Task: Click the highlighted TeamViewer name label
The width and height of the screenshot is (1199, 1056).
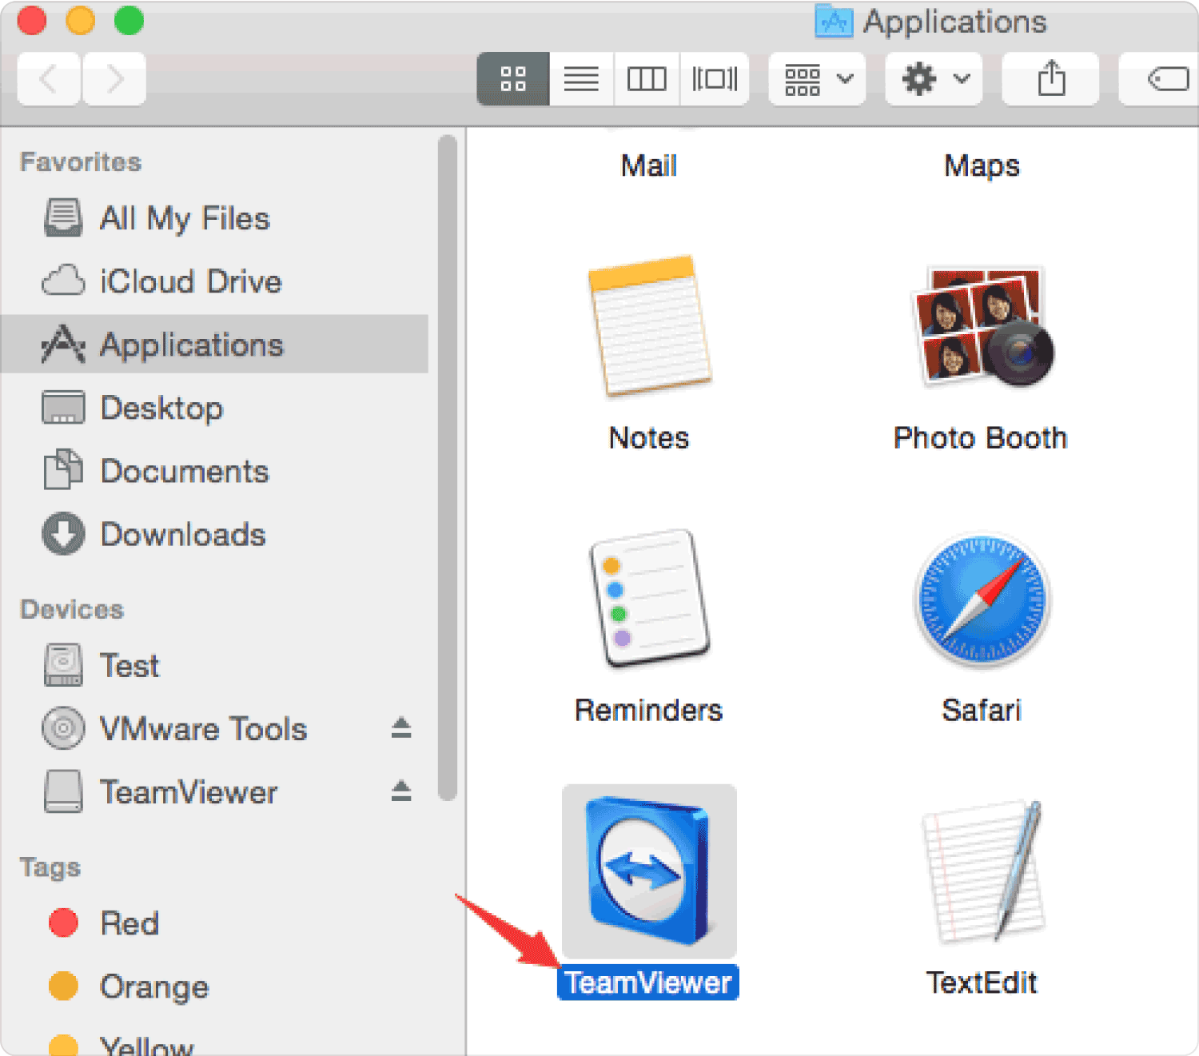Action: pos(648,982)
